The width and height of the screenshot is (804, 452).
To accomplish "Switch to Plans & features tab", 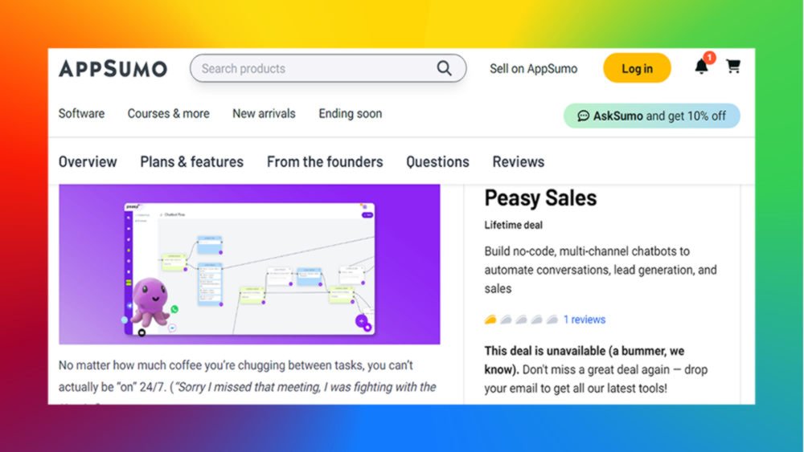I will (192, 161).
